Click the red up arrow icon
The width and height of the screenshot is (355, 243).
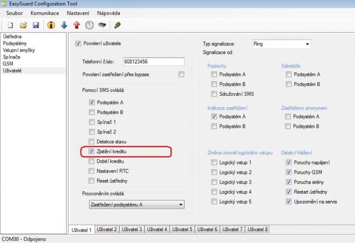pyautogui.click(x=76, y=25)
